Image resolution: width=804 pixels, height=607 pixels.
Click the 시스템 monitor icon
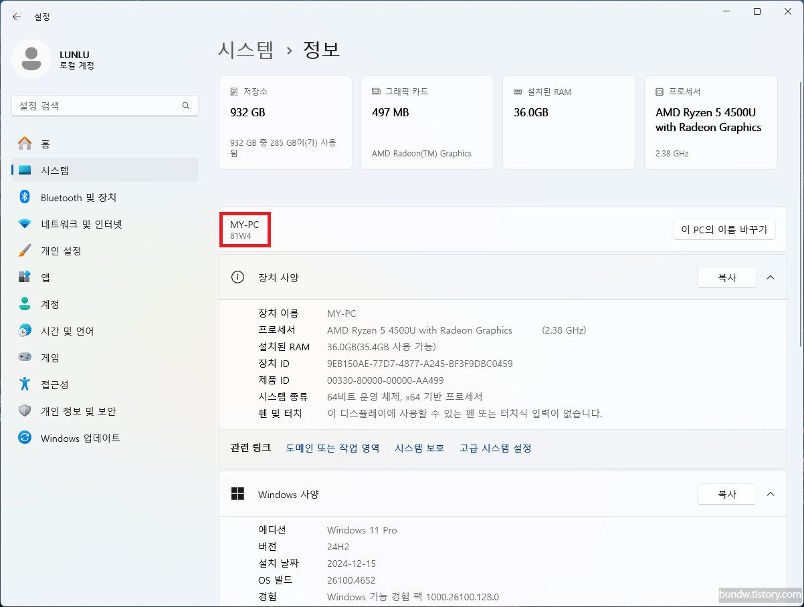(25, 170)
